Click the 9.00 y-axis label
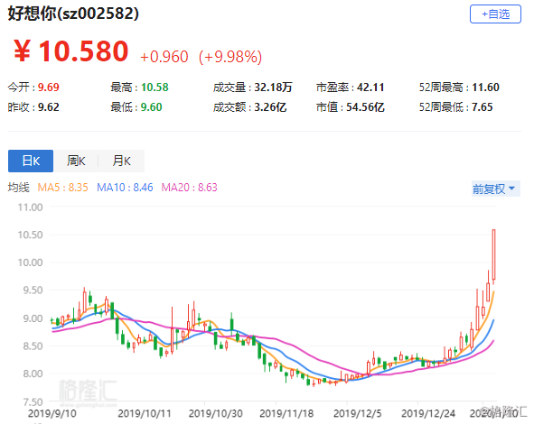 point(33,318)
